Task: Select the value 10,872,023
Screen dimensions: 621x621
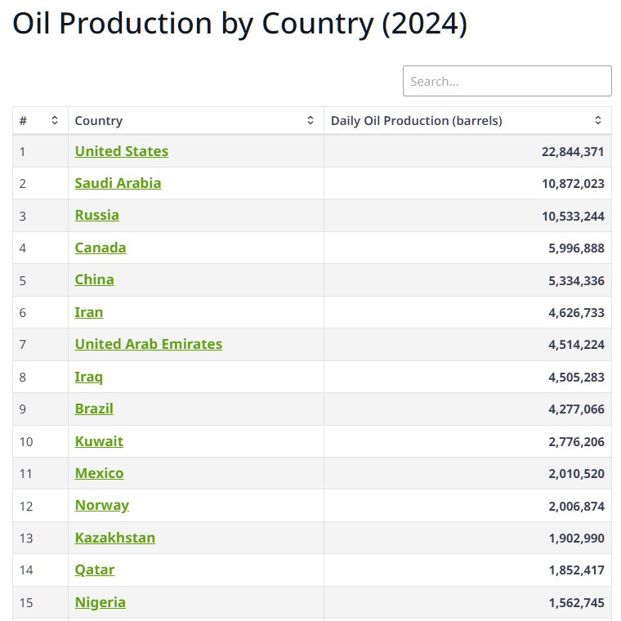Action: point(573,184)
